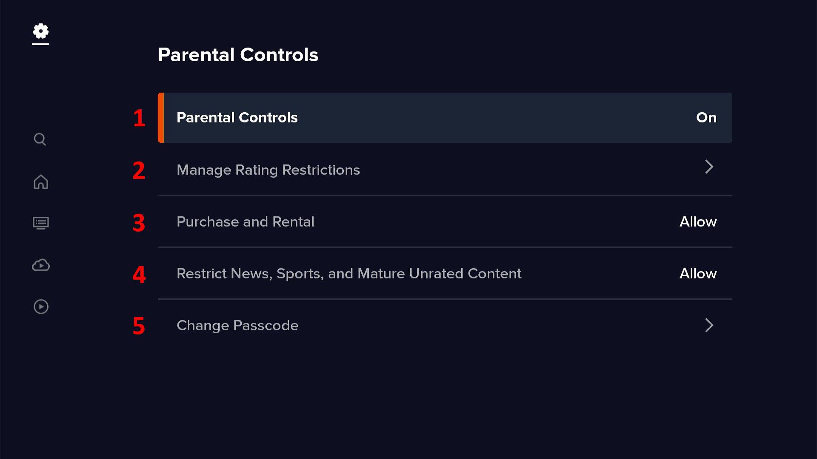Click the orange selection bar on active row

click(x=161, y=118)
